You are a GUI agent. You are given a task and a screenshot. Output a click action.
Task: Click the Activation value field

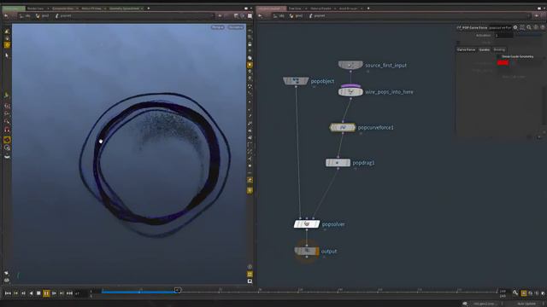pyautogui.click(x=503, y=36)
